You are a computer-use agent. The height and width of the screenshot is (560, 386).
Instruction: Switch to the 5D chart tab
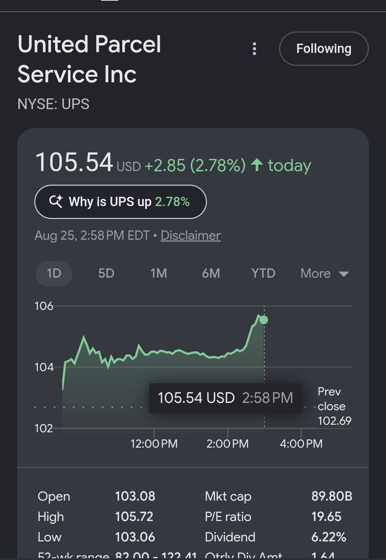coord(106,273)
